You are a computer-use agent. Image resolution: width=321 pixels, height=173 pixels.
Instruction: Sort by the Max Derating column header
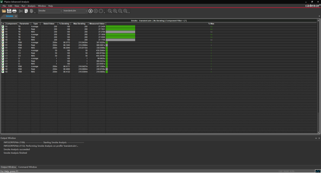tap(79, 24)
